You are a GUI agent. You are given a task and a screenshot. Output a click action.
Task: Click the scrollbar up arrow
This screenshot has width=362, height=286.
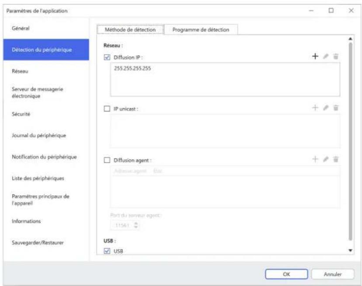(x=351, y=39)
